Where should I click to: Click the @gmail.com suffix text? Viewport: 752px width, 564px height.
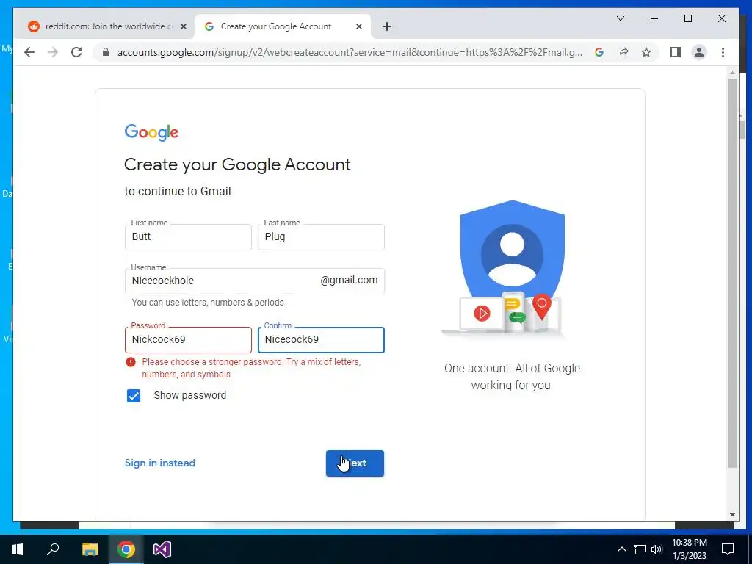(349, 280)
